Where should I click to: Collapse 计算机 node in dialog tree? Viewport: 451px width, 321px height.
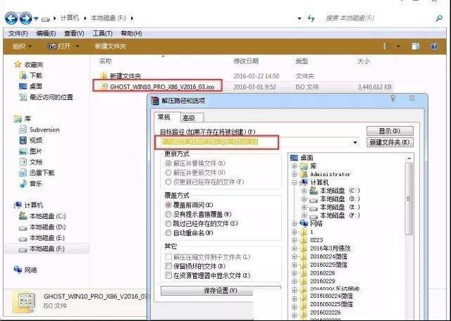pyautogui.click(x=294, y=182)
